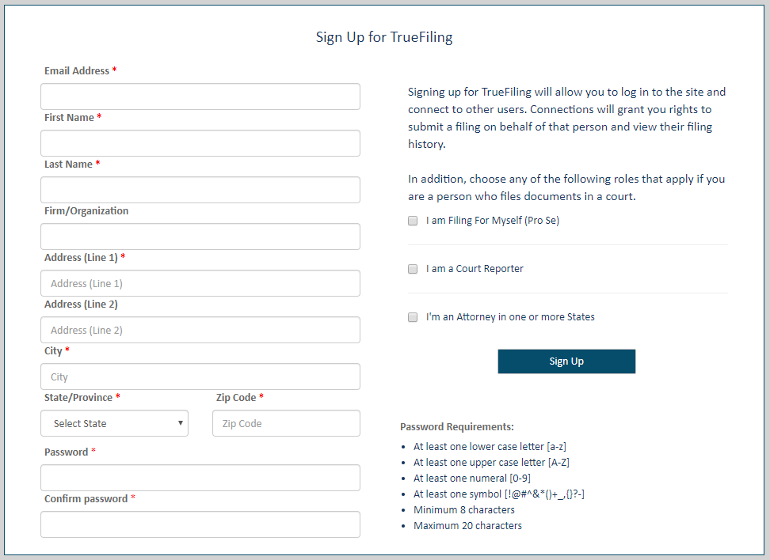Click the 'State/Province' label text
The image size is (770, 560).
(x=78, y=398)
